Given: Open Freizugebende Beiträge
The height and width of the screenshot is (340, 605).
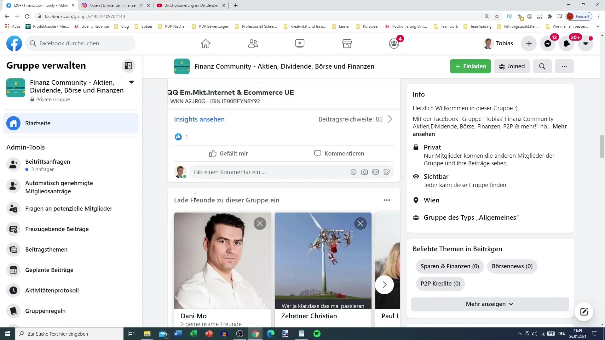Looking at the screenshot, I should coord(71,229).
